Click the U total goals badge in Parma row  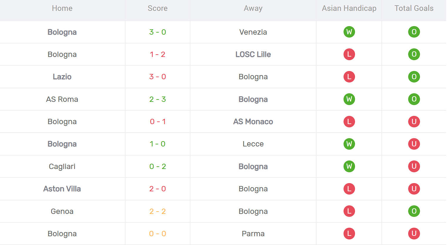414,234
